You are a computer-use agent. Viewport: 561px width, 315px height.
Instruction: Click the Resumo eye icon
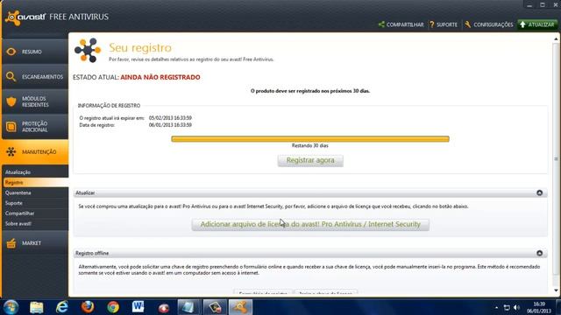[11, 52]
